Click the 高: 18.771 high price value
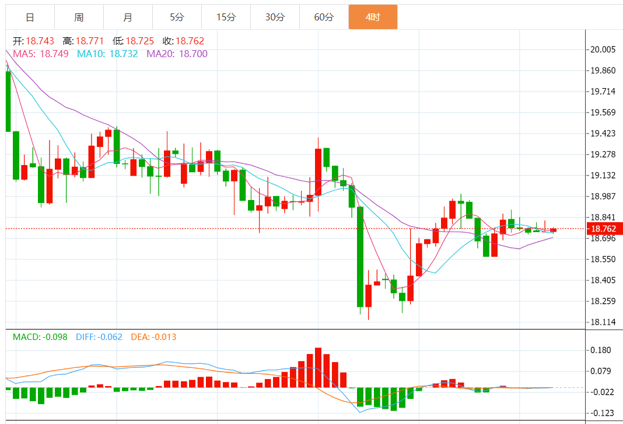Image resolution: width=623 pixels, height=424 pixels. tap(83, 41)
